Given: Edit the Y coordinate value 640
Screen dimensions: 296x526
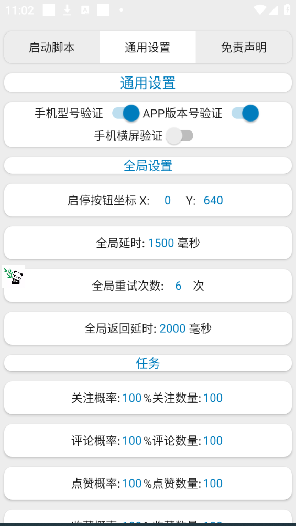Looking at the screenshot, I should coord(213,200).
